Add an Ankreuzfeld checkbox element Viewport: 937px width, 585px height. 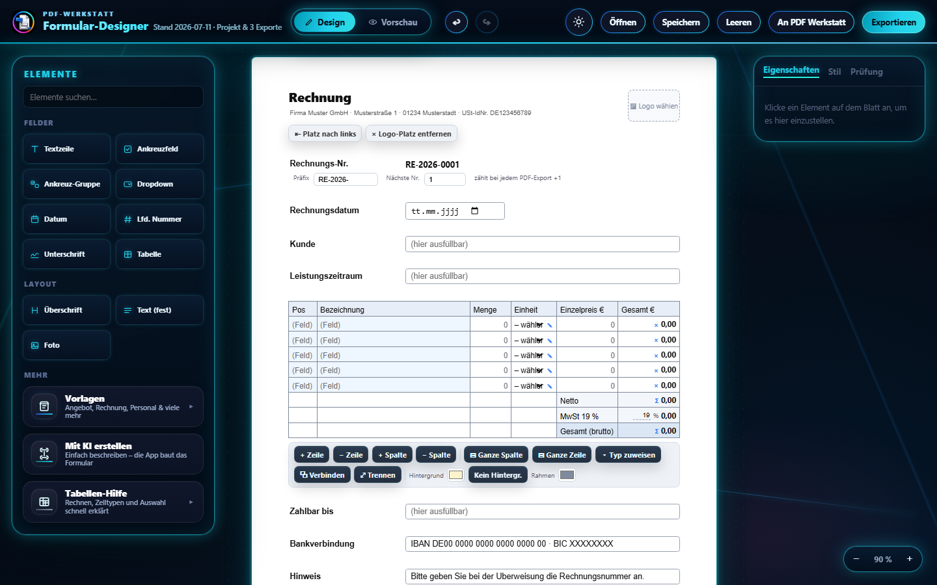(x=159, y=149)
